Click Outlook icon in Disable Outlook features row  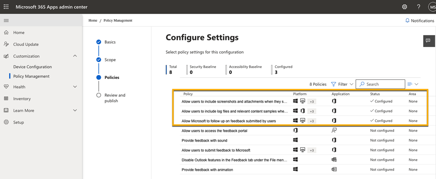tap(334, 159)
